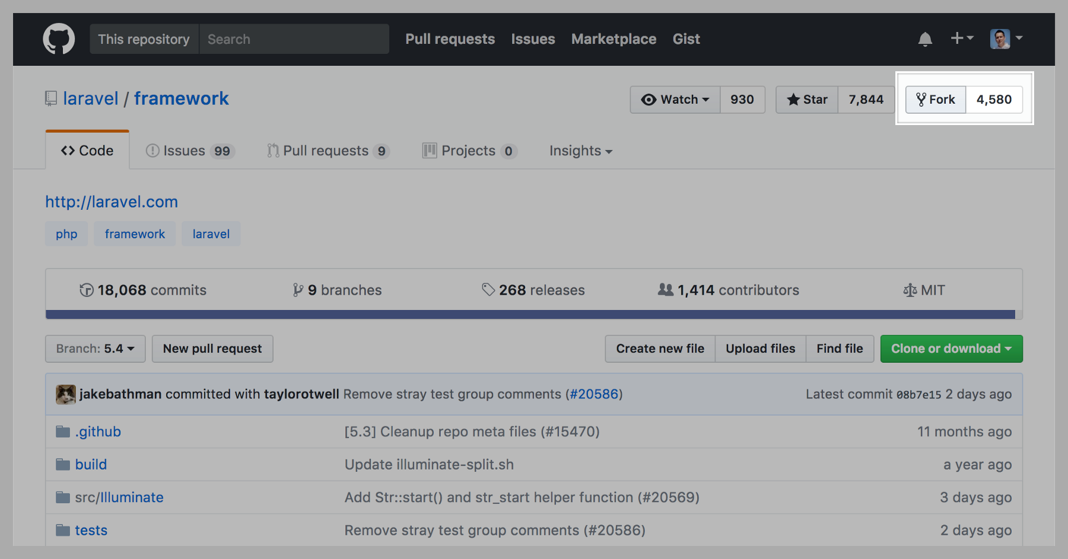Click the branches git-branch icon
Screen dimensions: 1068x559
(298, 290)
